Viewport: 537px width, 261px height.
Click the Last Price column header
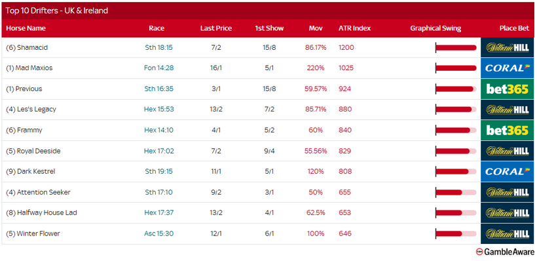tap(215, 28)
